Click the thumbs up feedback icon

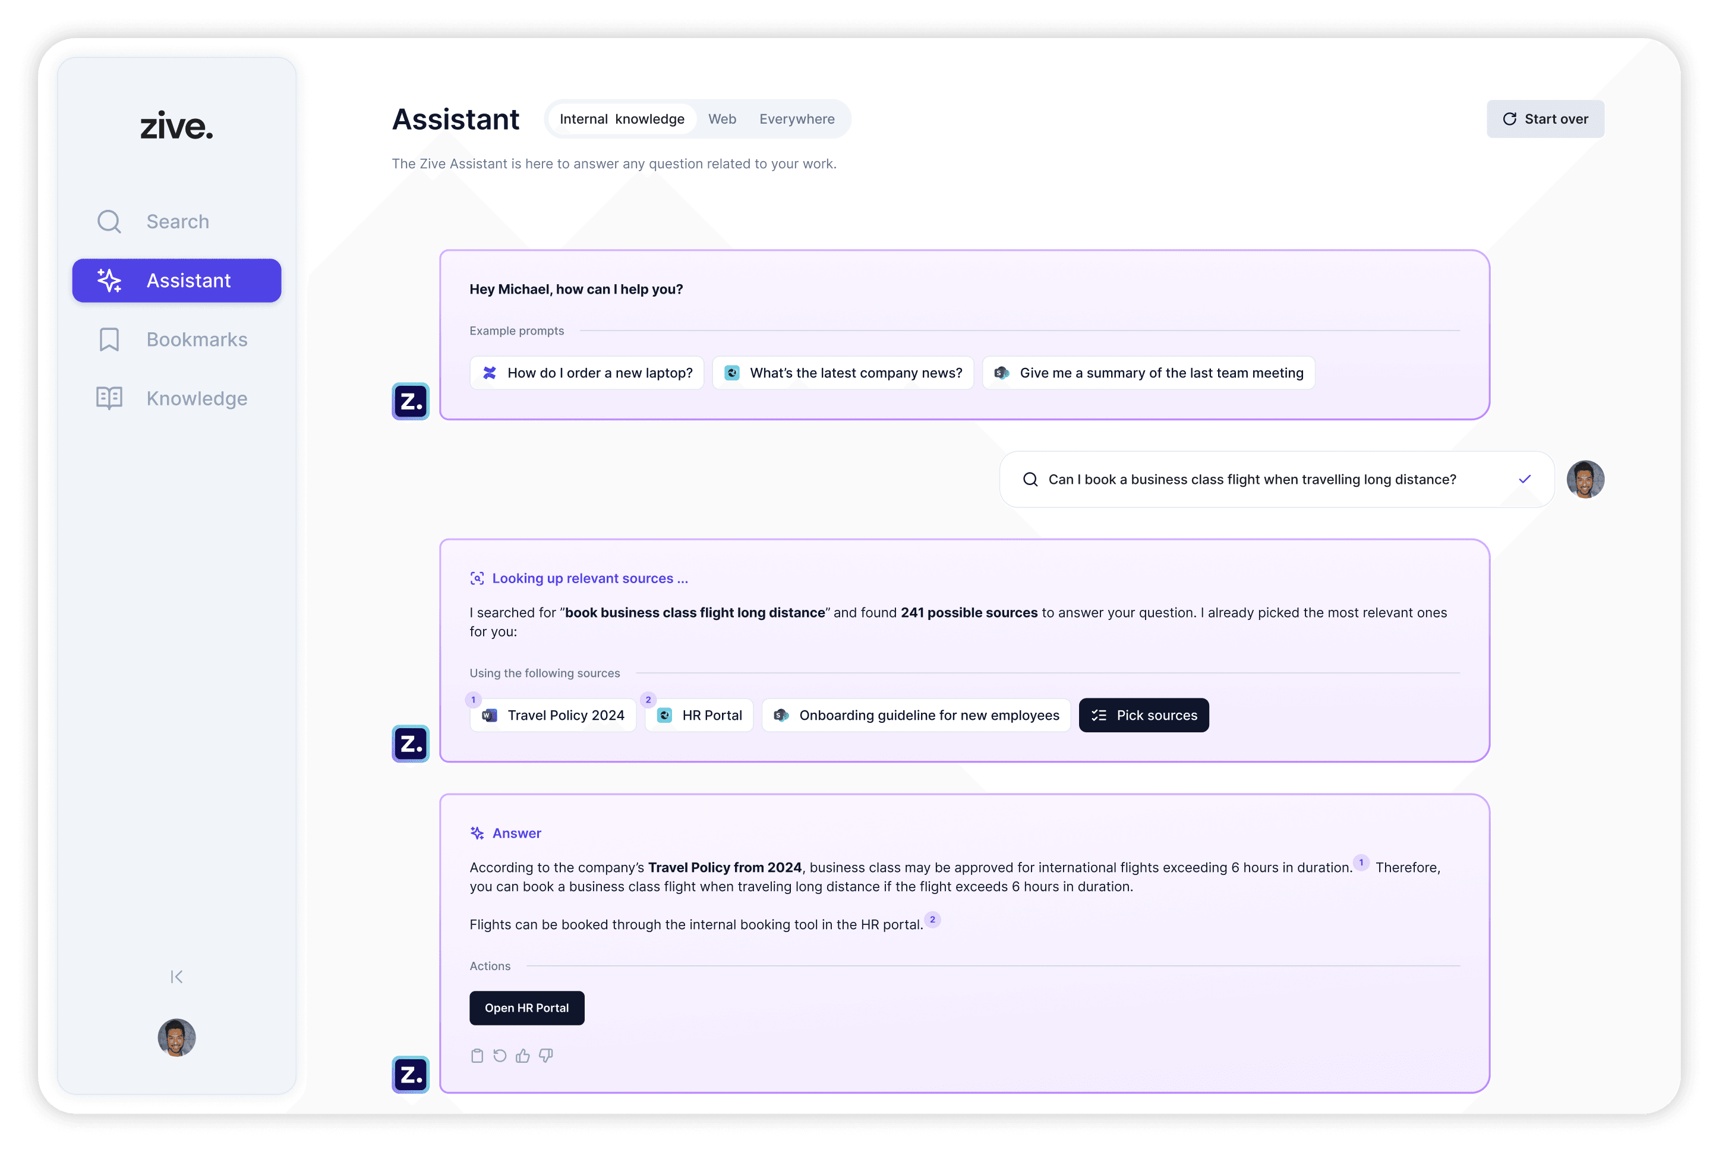point(523,1056)
